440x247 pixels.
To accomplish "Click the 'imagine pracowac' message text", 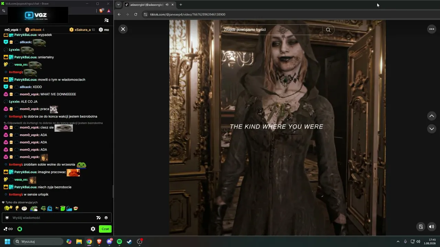I will (52, 172).
